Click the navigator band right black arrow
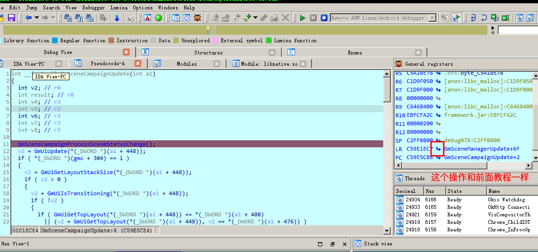Screen dimensions: 538x252 point(493,28)
